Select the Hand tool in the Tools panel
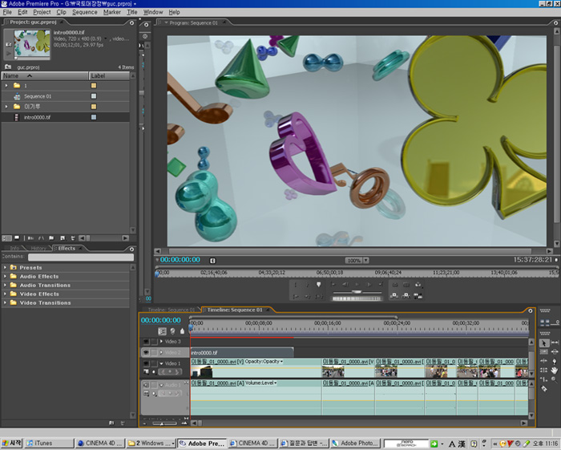Viewport: 561px width, 450px height. (x=555, y=370)
